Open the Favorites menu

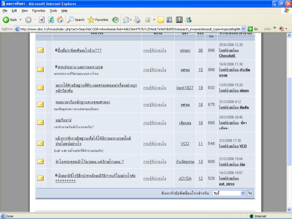pyautogui.click(x=38, y=10)
